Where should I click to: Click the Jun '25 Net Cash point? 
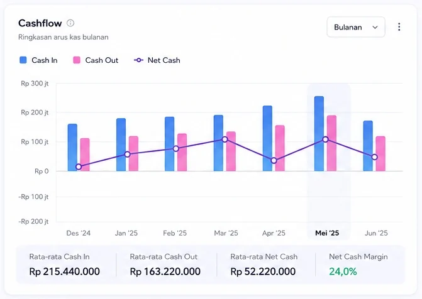click(x=374, y=157)
